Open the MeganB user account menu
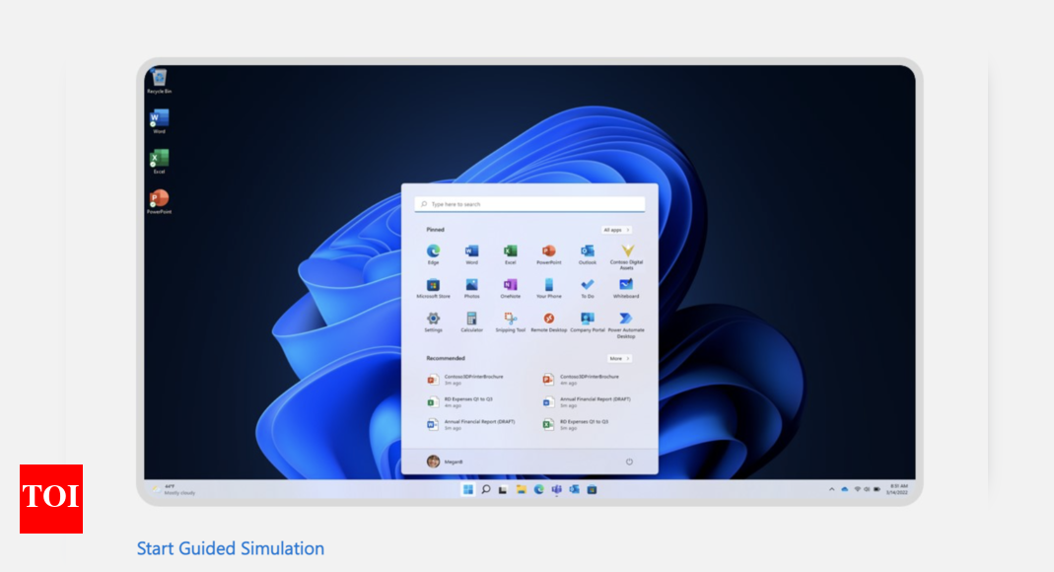Image resolution: width=1054 pixels, height=572 pixels. coord(445,462)
